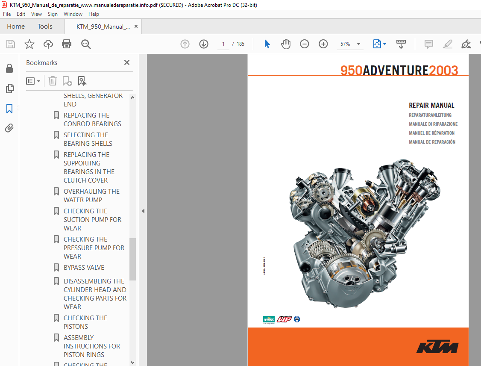Open the Attachments paperclip panel
Image resolution: width=481 pixels, height=366 pixels.
coord(9,128)
